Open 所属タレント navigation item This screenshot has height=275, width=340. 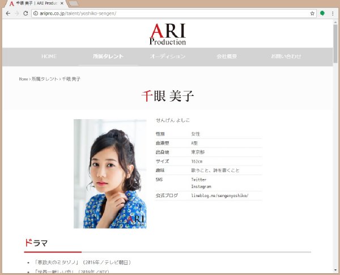108,56
